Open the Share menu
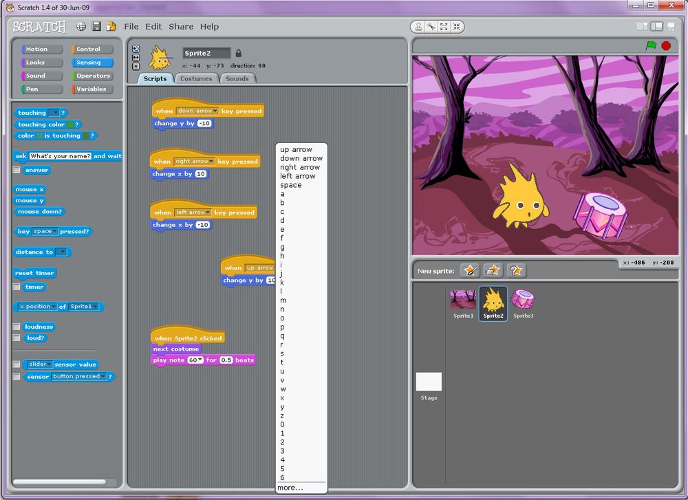Viewport: 688px width, 500px height. [181, 26]
